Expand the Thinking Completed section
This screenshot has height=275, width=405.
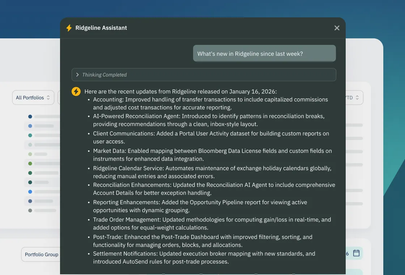tap(204, 75)
